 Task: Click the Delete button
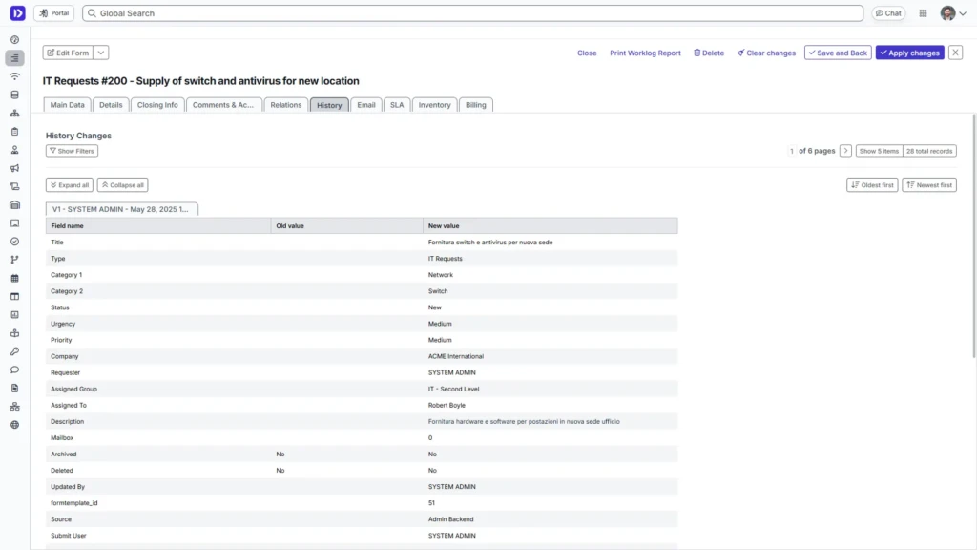coord(709,53)
